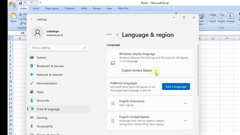Open Gaming settings category
Image resolution: width=240 pixels, height=135 pixels.
tap(59, 118)
